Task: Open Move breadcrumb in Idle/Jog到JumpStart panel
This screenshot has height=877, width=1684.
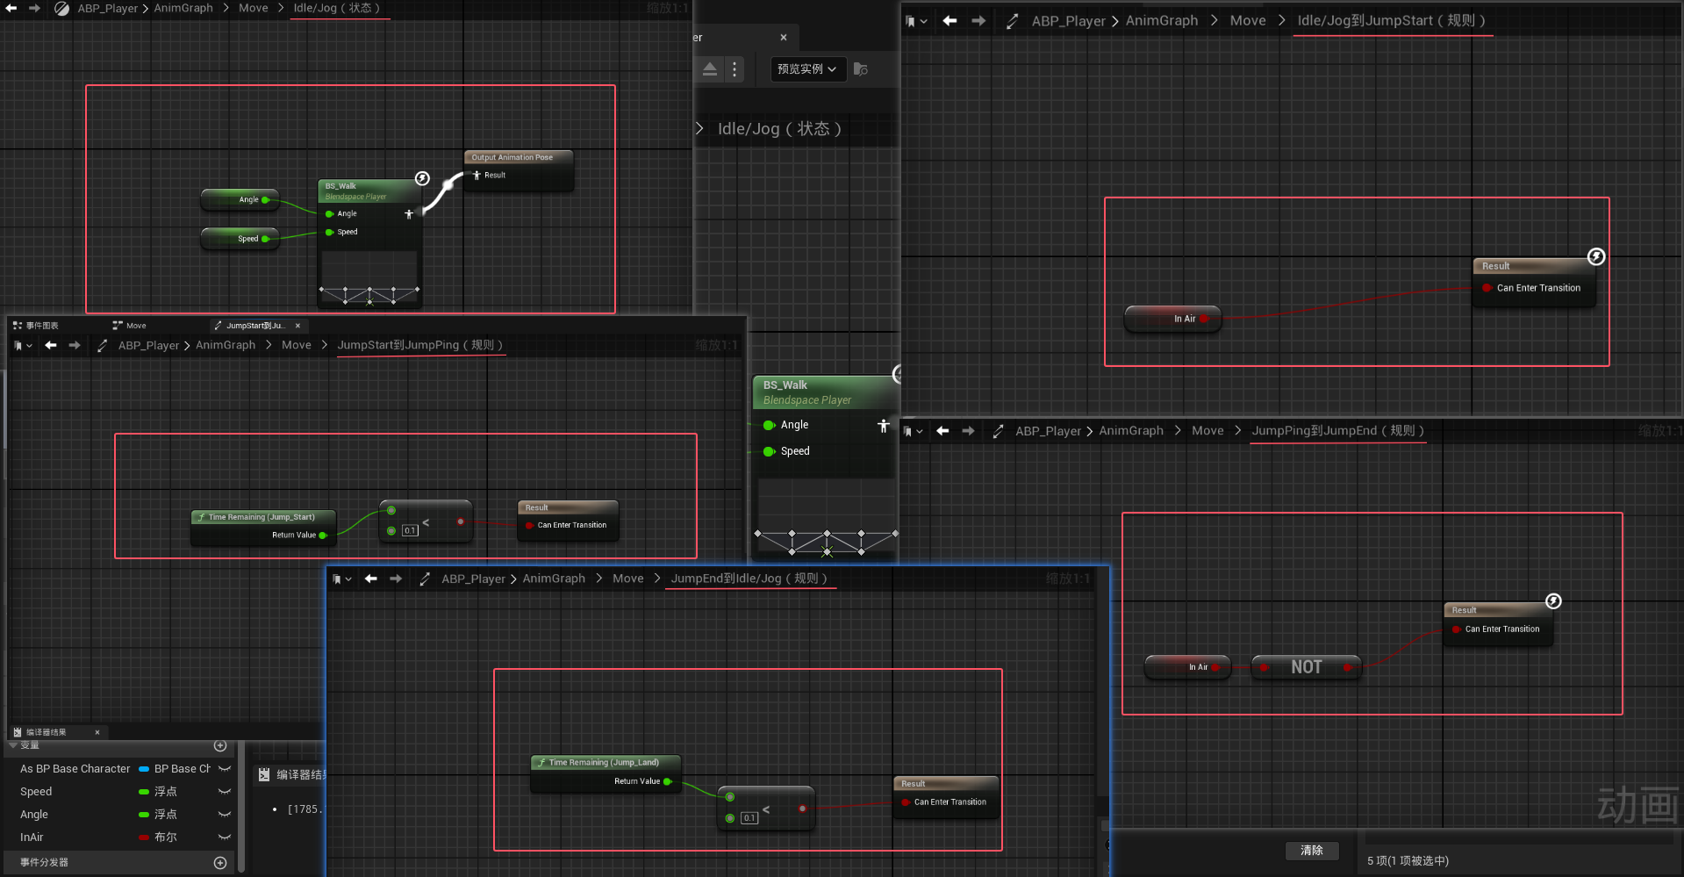Action: (1248, 21)
